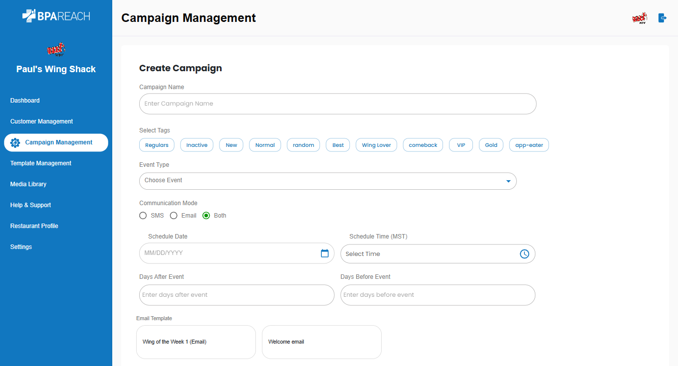Choose the Welcome email template
The width and height of the screenshot is (678, 366).
click(x=321, y=342)
